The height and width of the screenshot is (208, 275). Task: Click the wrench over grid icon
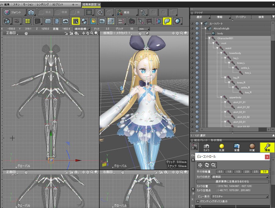tap(111, 21)
